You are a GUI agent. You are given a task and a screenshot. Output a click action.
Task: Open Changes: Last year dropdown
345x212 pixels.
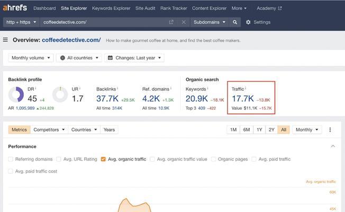134,58
